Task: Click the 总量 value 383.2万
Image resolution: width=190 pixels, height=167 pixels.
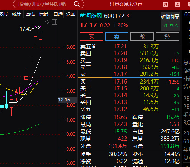Action: coord(170,139)
